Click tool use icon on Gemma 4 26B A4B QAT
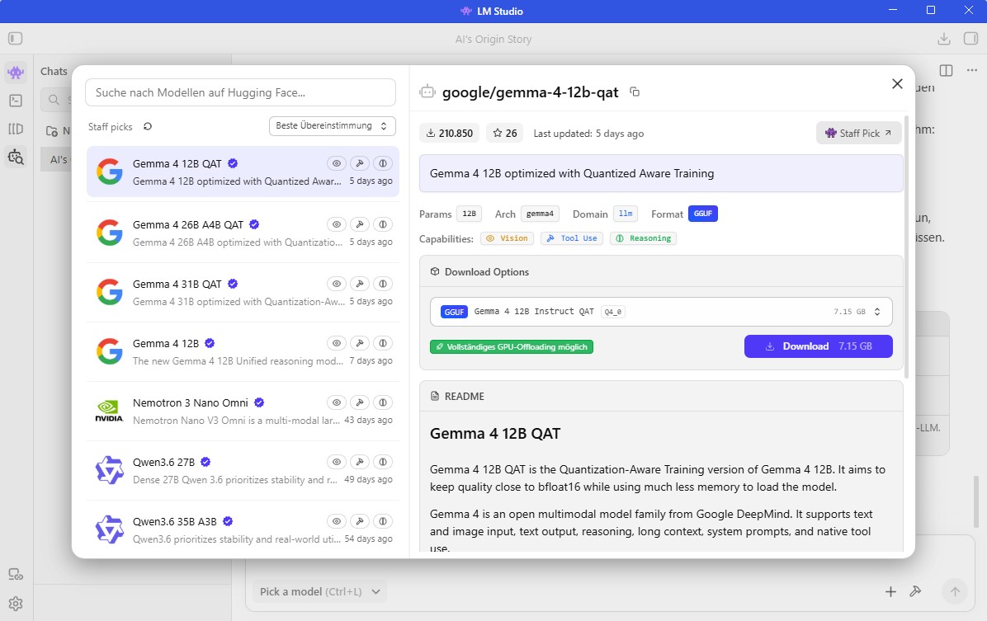This screenshot has width=987, height=621. pyautogui.click(x=360, y=224)
